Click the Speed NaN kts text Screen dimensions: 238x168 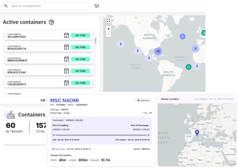pyautogui.click(x=142, y=149)
